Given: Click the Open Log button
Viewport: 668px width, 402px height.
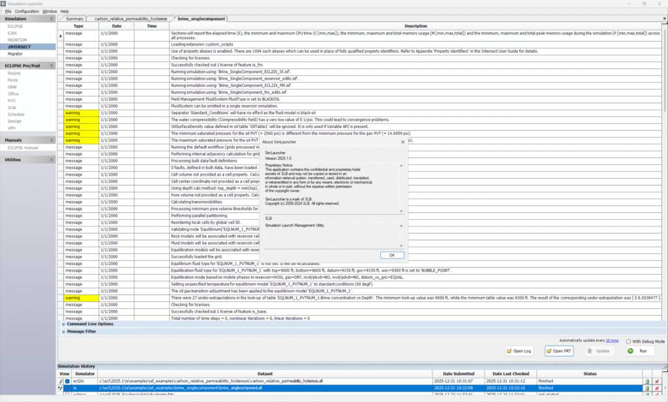Looking at the screenshot, I should click(x=519, y=351).
